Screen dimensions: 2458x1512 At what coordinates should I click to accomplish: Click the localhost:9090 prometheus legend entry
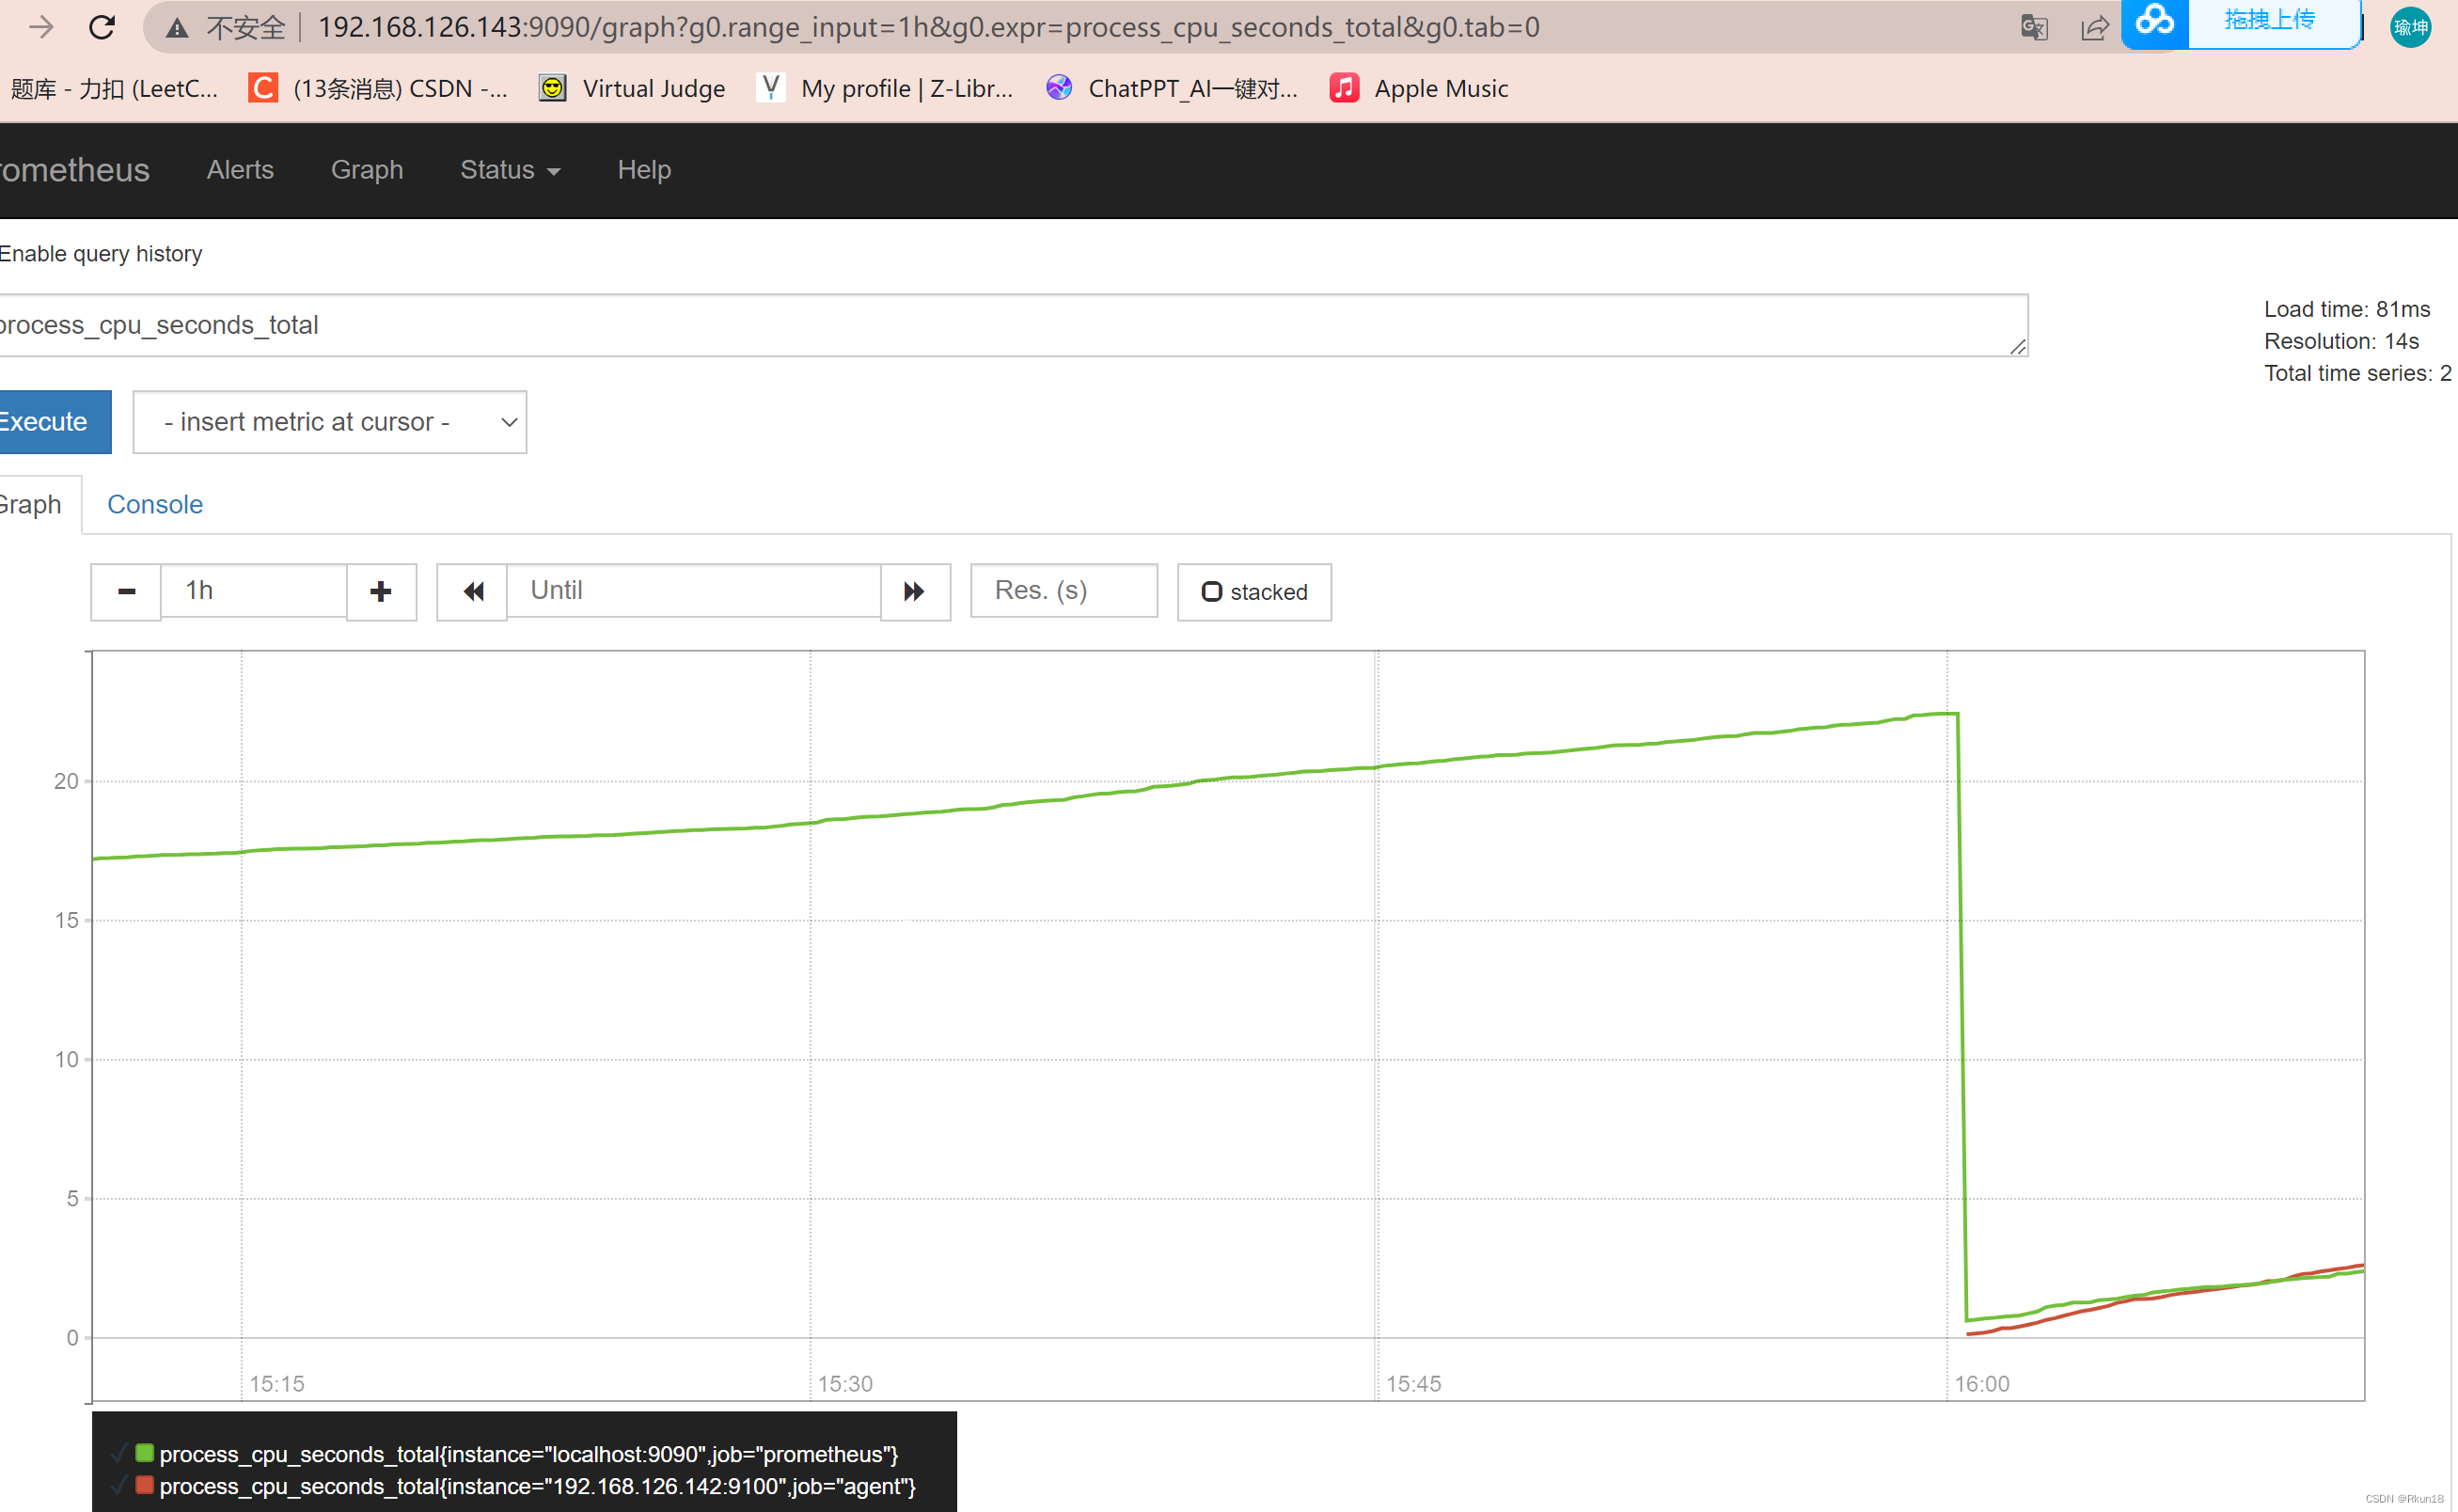pyautogui.click(x=529, y=1453)
